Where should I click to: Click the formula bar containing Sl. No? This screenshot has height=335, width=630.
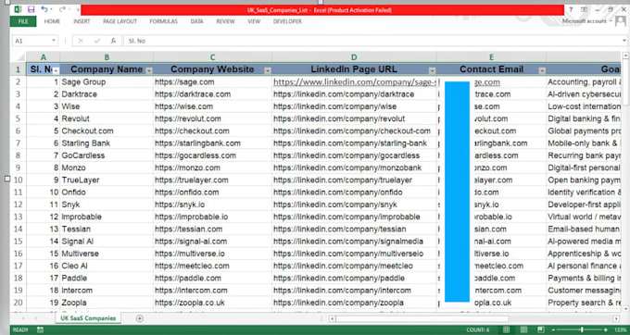pos(372,41)
